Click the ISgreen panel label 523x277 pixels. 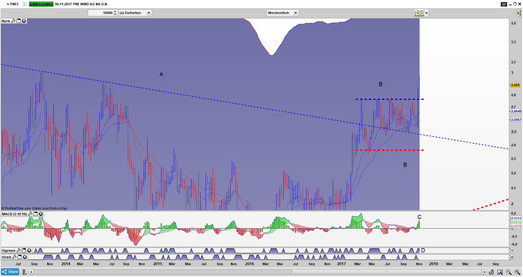8,250
